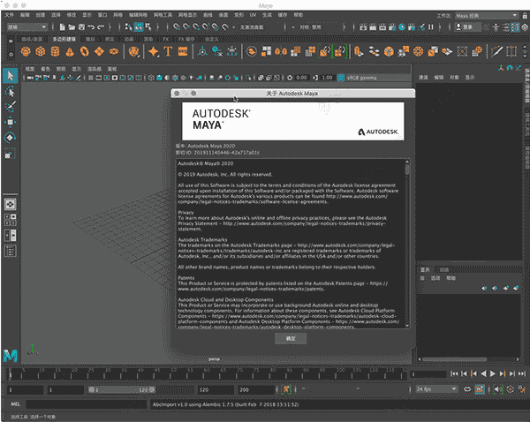This screenshot has height=422, width=530.
Task: Toggle the loop playback button
Action: point(467,389)
